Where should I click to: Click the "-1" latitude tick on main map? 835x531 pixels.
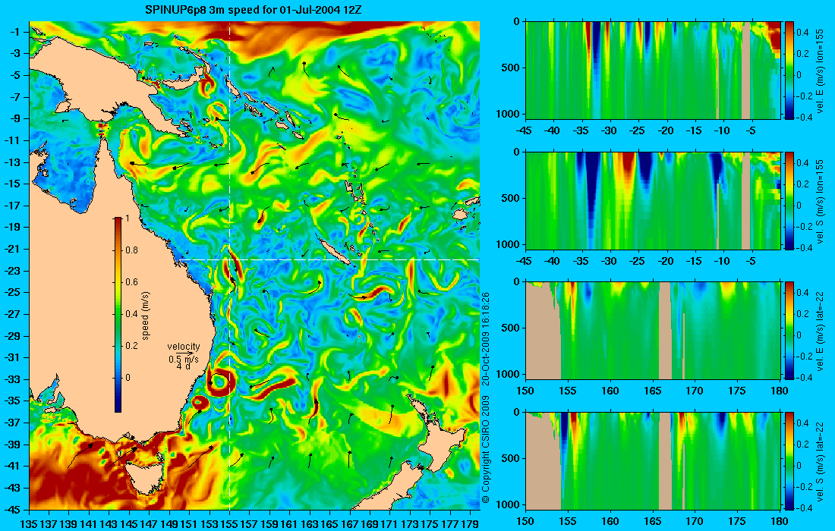tap(14, 32)
